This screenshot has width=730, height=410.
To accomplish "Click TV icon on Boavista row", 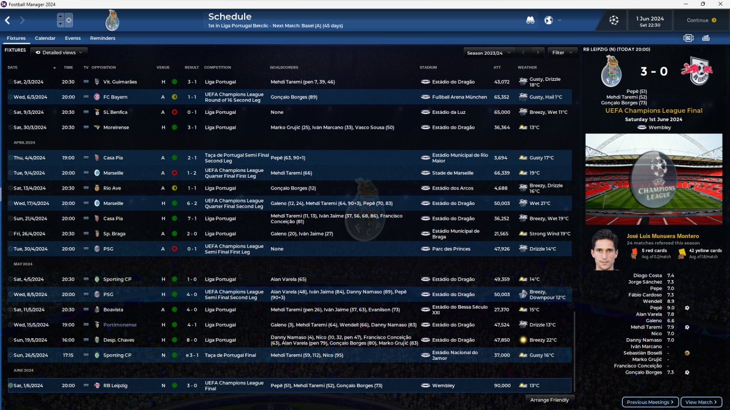I will pos(86,310).
